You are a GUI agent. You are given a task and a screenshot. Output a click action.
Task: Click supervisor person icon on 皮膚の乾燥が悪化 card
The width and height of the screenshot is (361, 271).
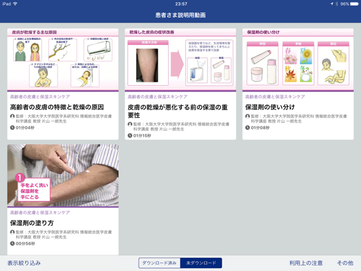[x=130, y=124]
